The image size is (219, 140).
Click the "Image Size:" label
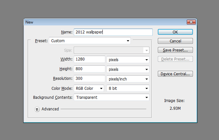pyautogui.click(x=174, y=101)
